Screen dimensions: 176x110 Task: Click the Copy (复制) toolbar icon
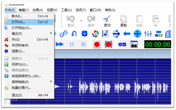123,19
